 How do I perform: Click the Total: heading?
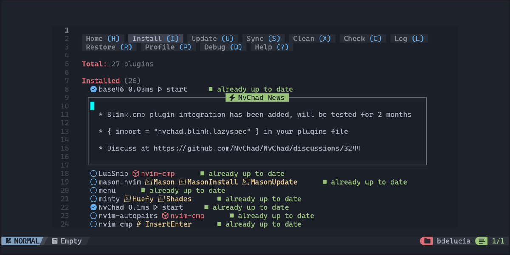pyautogui.click(x=94, y=64)
